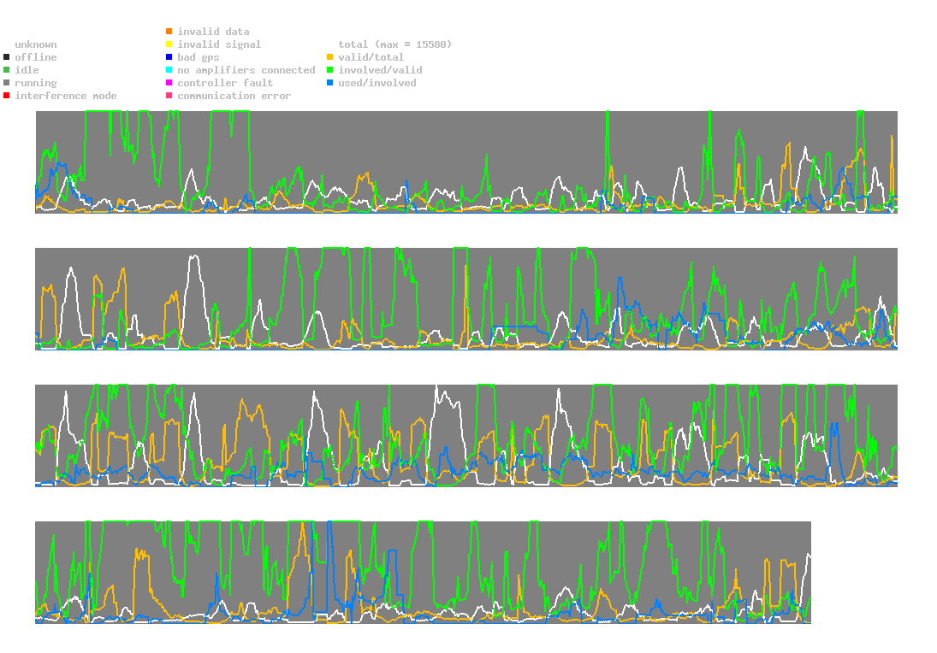Click the offline legend label
937x653 pixels.
pos(36,57)
